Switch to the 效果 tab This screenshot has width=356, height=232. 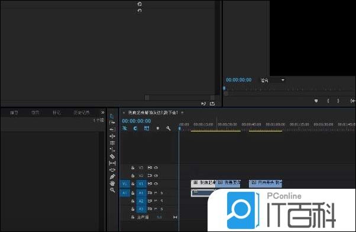coord(35,112)
